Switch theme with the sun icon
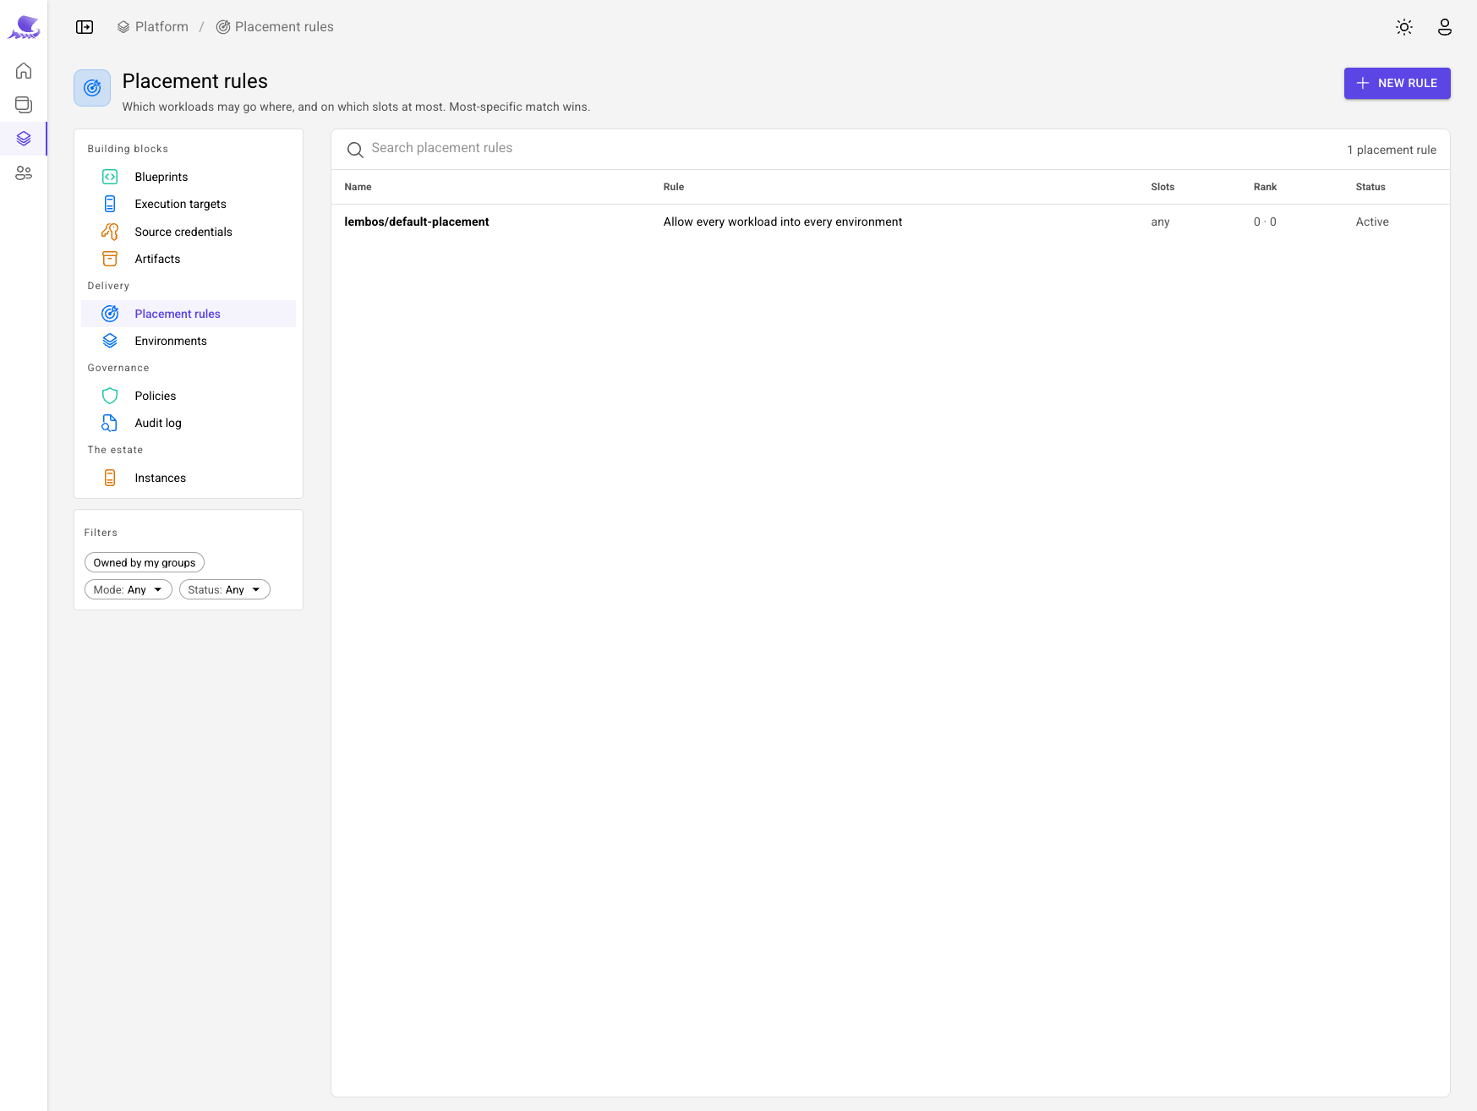The image size is (1477, 1111). click(x=1404, y=27)
